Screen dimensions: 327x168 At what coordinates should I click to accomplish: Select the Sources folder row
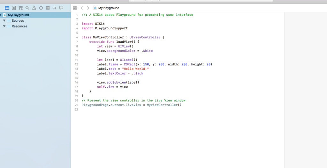pos(35,21)
